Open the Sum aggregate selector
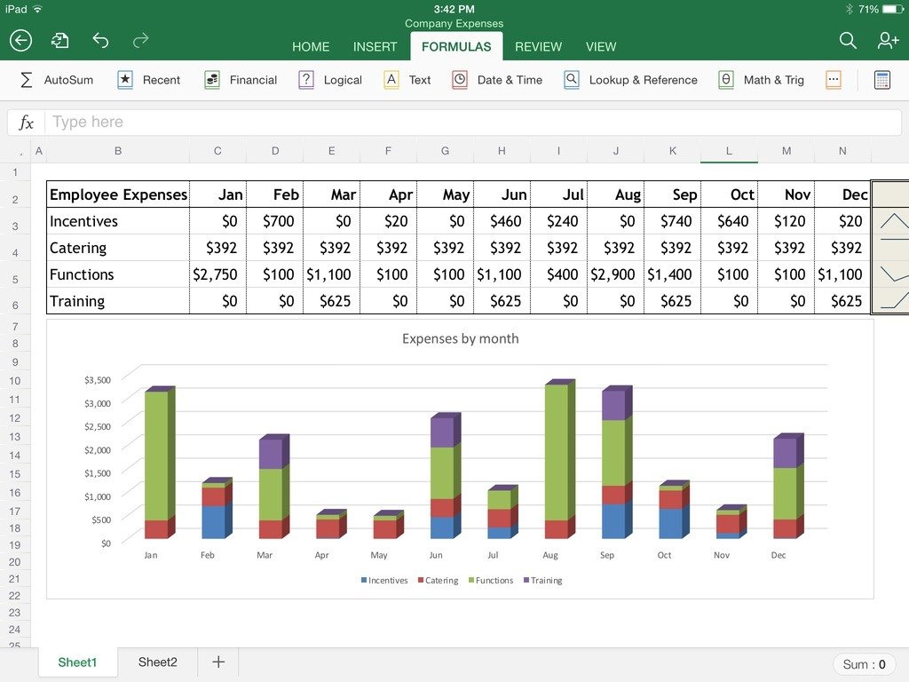Viewport: 909px width, 682px height. pyautogui.click(x=864, y=663)
